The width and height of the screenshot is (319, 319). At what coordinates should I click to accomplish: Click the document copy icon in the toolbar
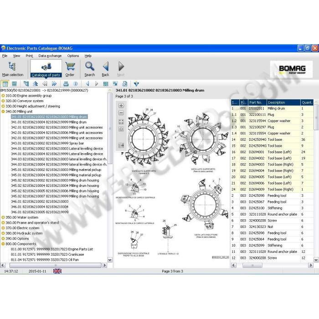pyautogui.click(x=124, y=83)
